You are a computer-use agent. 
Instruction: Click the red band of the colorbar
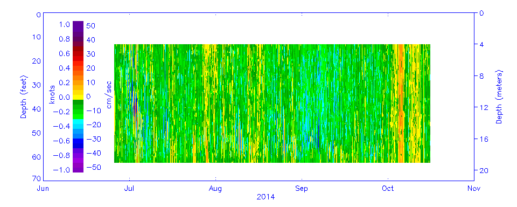coord(78,59)
